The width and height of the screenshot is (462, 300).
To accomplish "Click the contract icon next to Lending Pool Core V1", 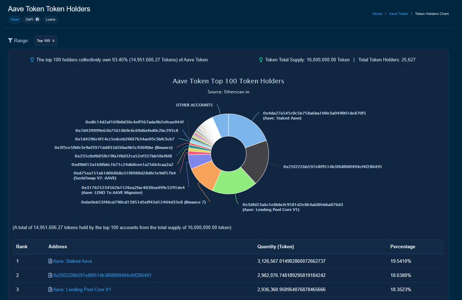I will (50, 289).
